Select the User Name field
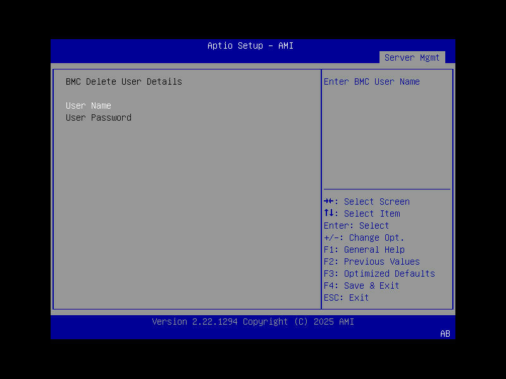 [89, 105]
